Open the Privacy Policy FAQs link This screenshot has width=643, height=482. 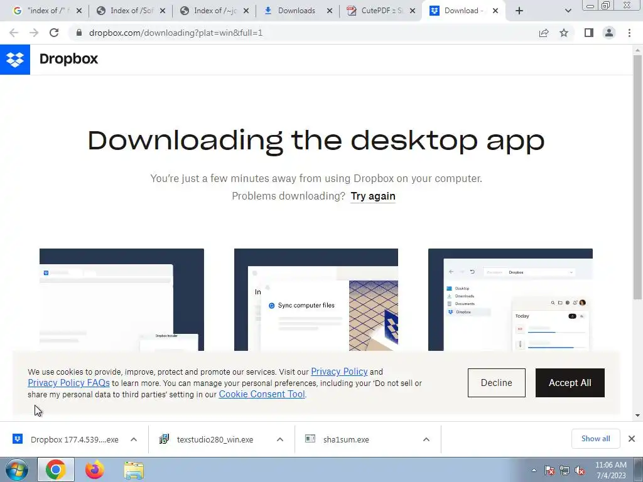pyautogui.click(x=68, y=383)
